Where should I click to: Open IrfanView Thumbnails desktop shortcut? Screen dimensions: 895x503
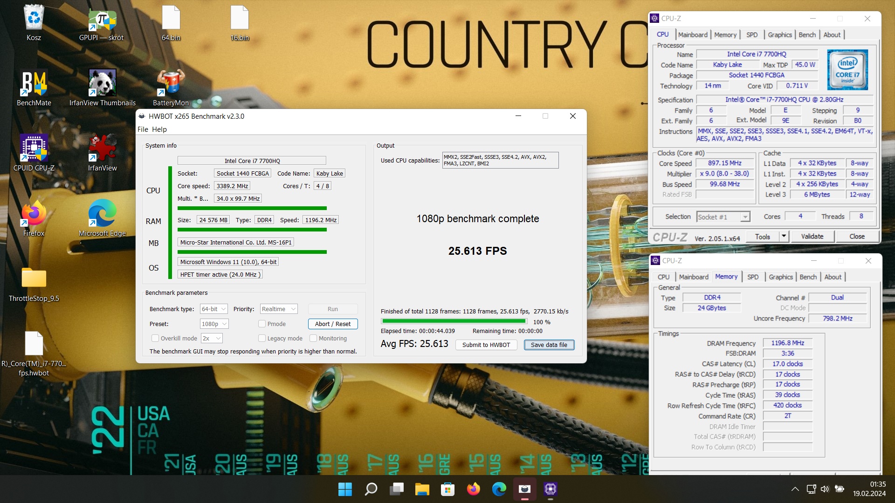click(x=103, y=88)
